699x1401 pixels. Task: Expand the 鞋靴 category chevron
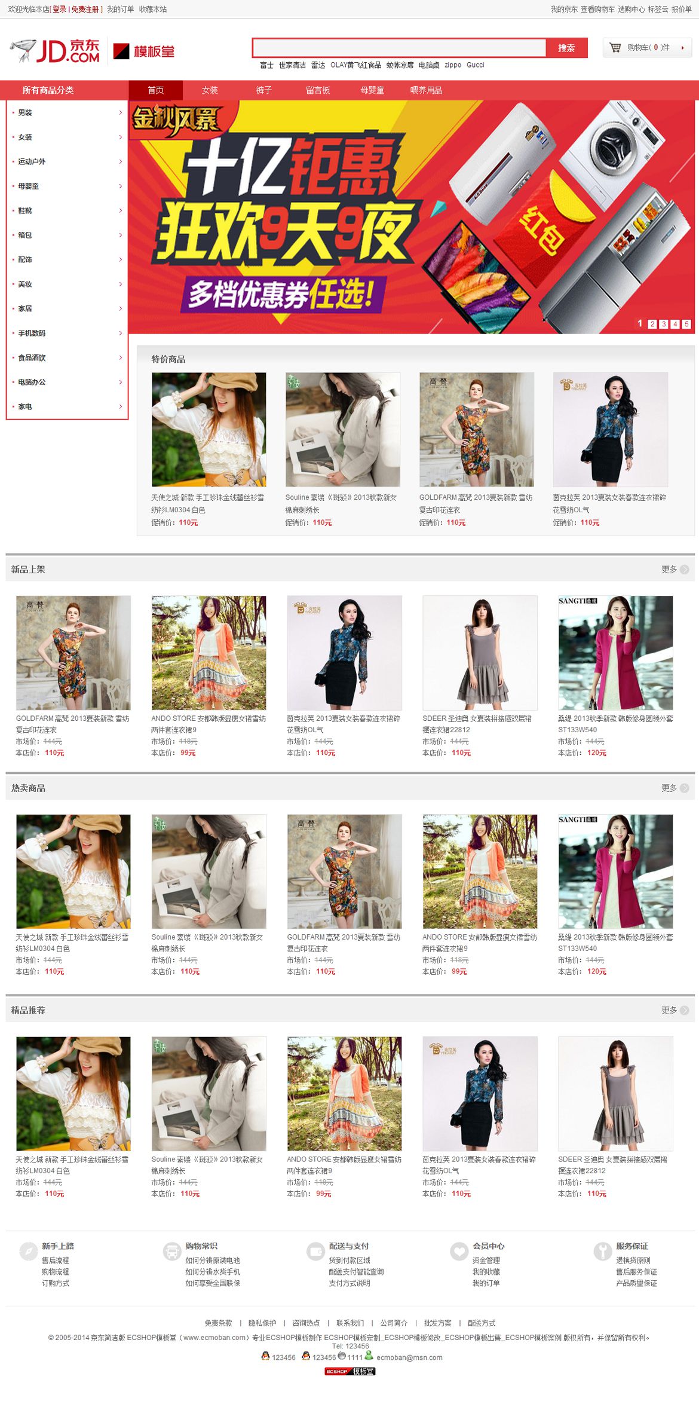[120, 210]
